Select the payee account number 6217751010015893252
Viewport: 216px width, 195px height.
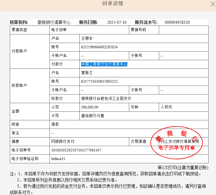(x=99, y=81)
